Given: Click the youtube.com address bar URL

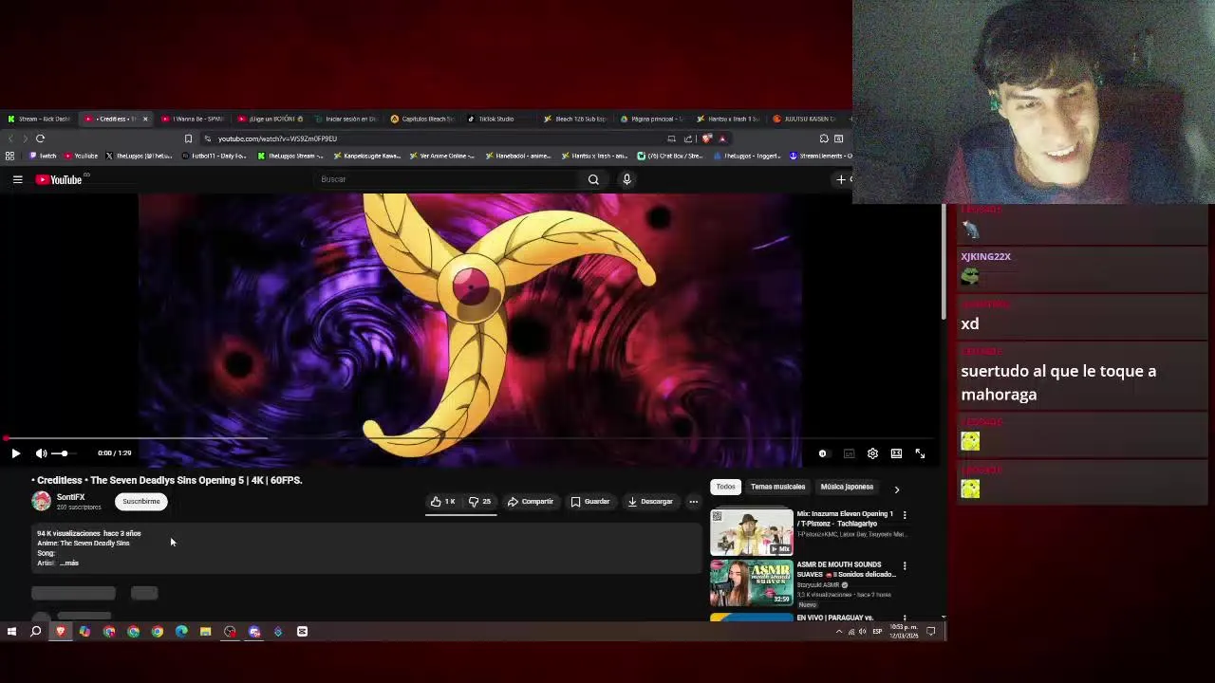Looking at the screenshot, I should [277, 138].
